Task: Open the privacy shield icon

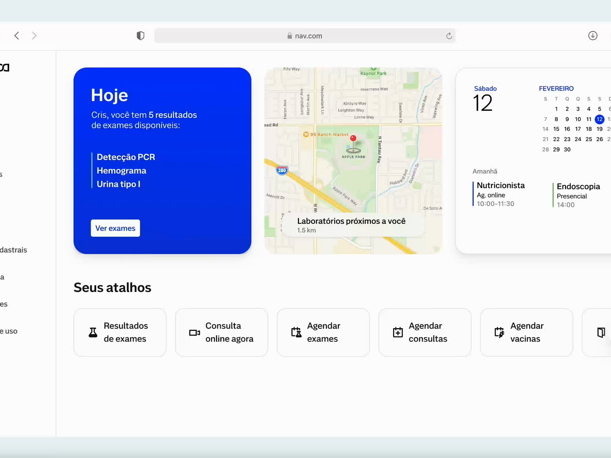Action: click(141, 35)
